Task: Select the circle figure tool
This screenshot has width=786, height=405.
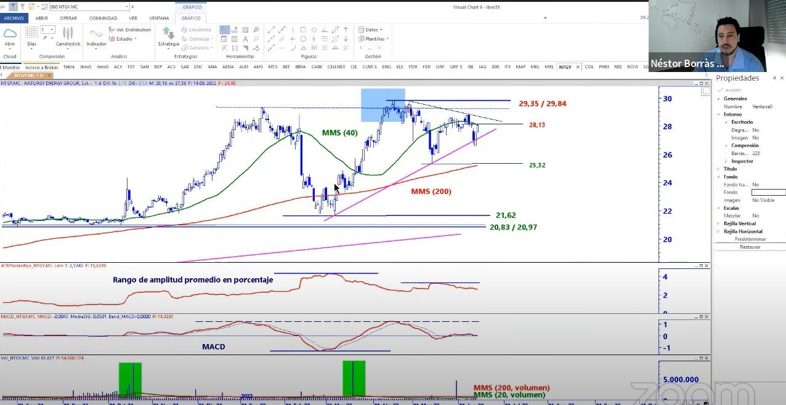Action: (302, 39)
